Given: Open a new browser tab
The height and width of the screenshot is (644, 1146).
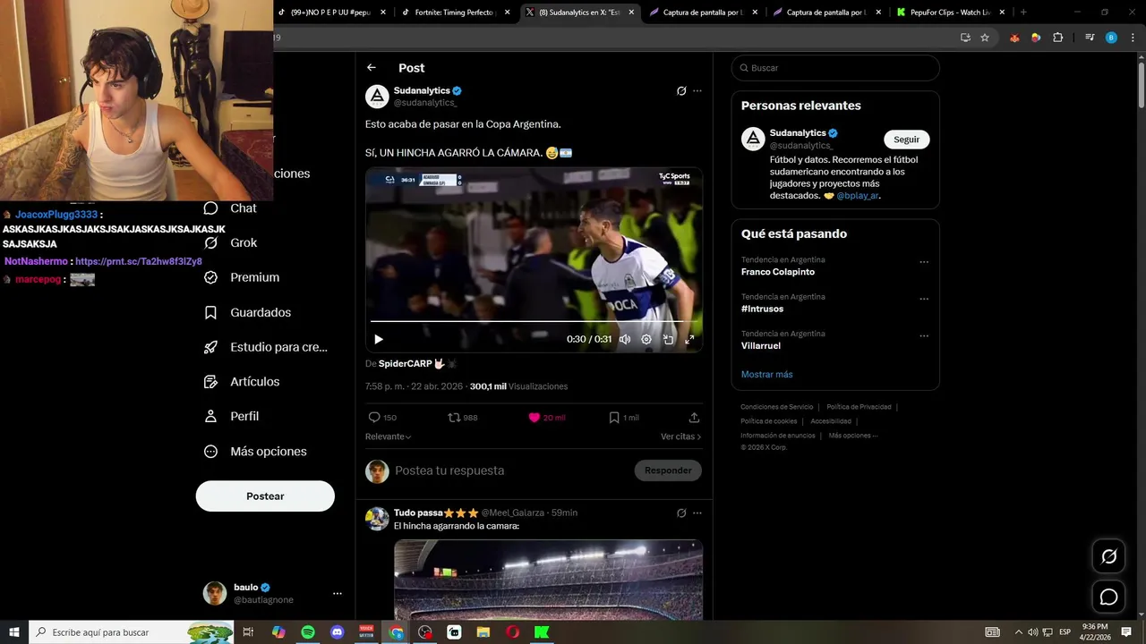Looking at the screenshot, I should pyautogui.click(x=1023, y=13).
